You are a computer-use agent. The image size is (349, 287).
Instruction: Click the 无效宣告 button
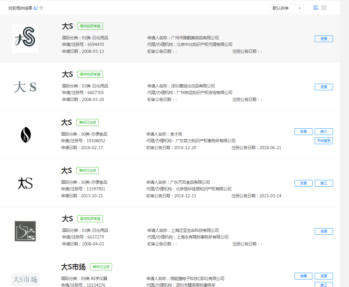(x=324, y=141)
